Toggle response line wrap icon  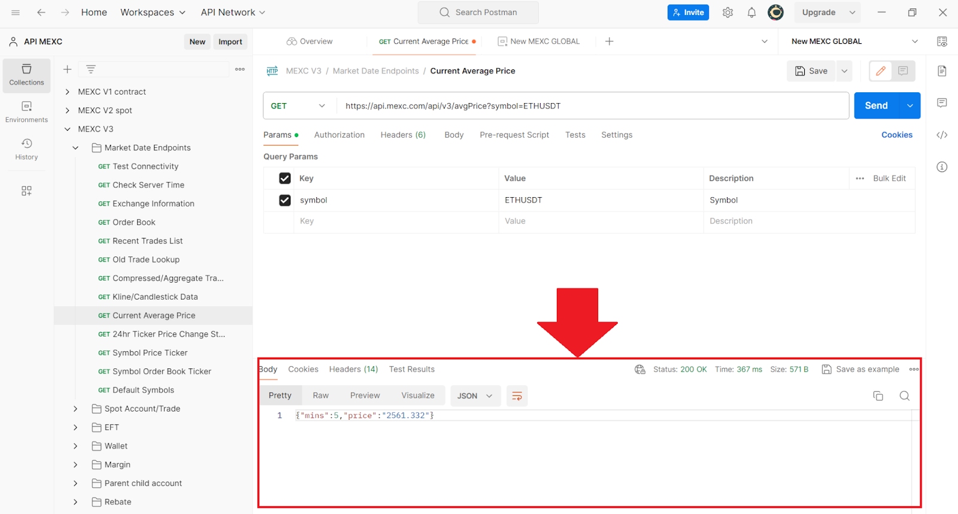point(517,396)
